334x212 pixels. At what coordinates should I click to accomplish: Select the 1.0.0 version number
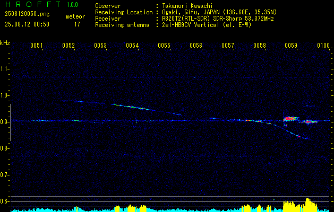pos(72,5)
